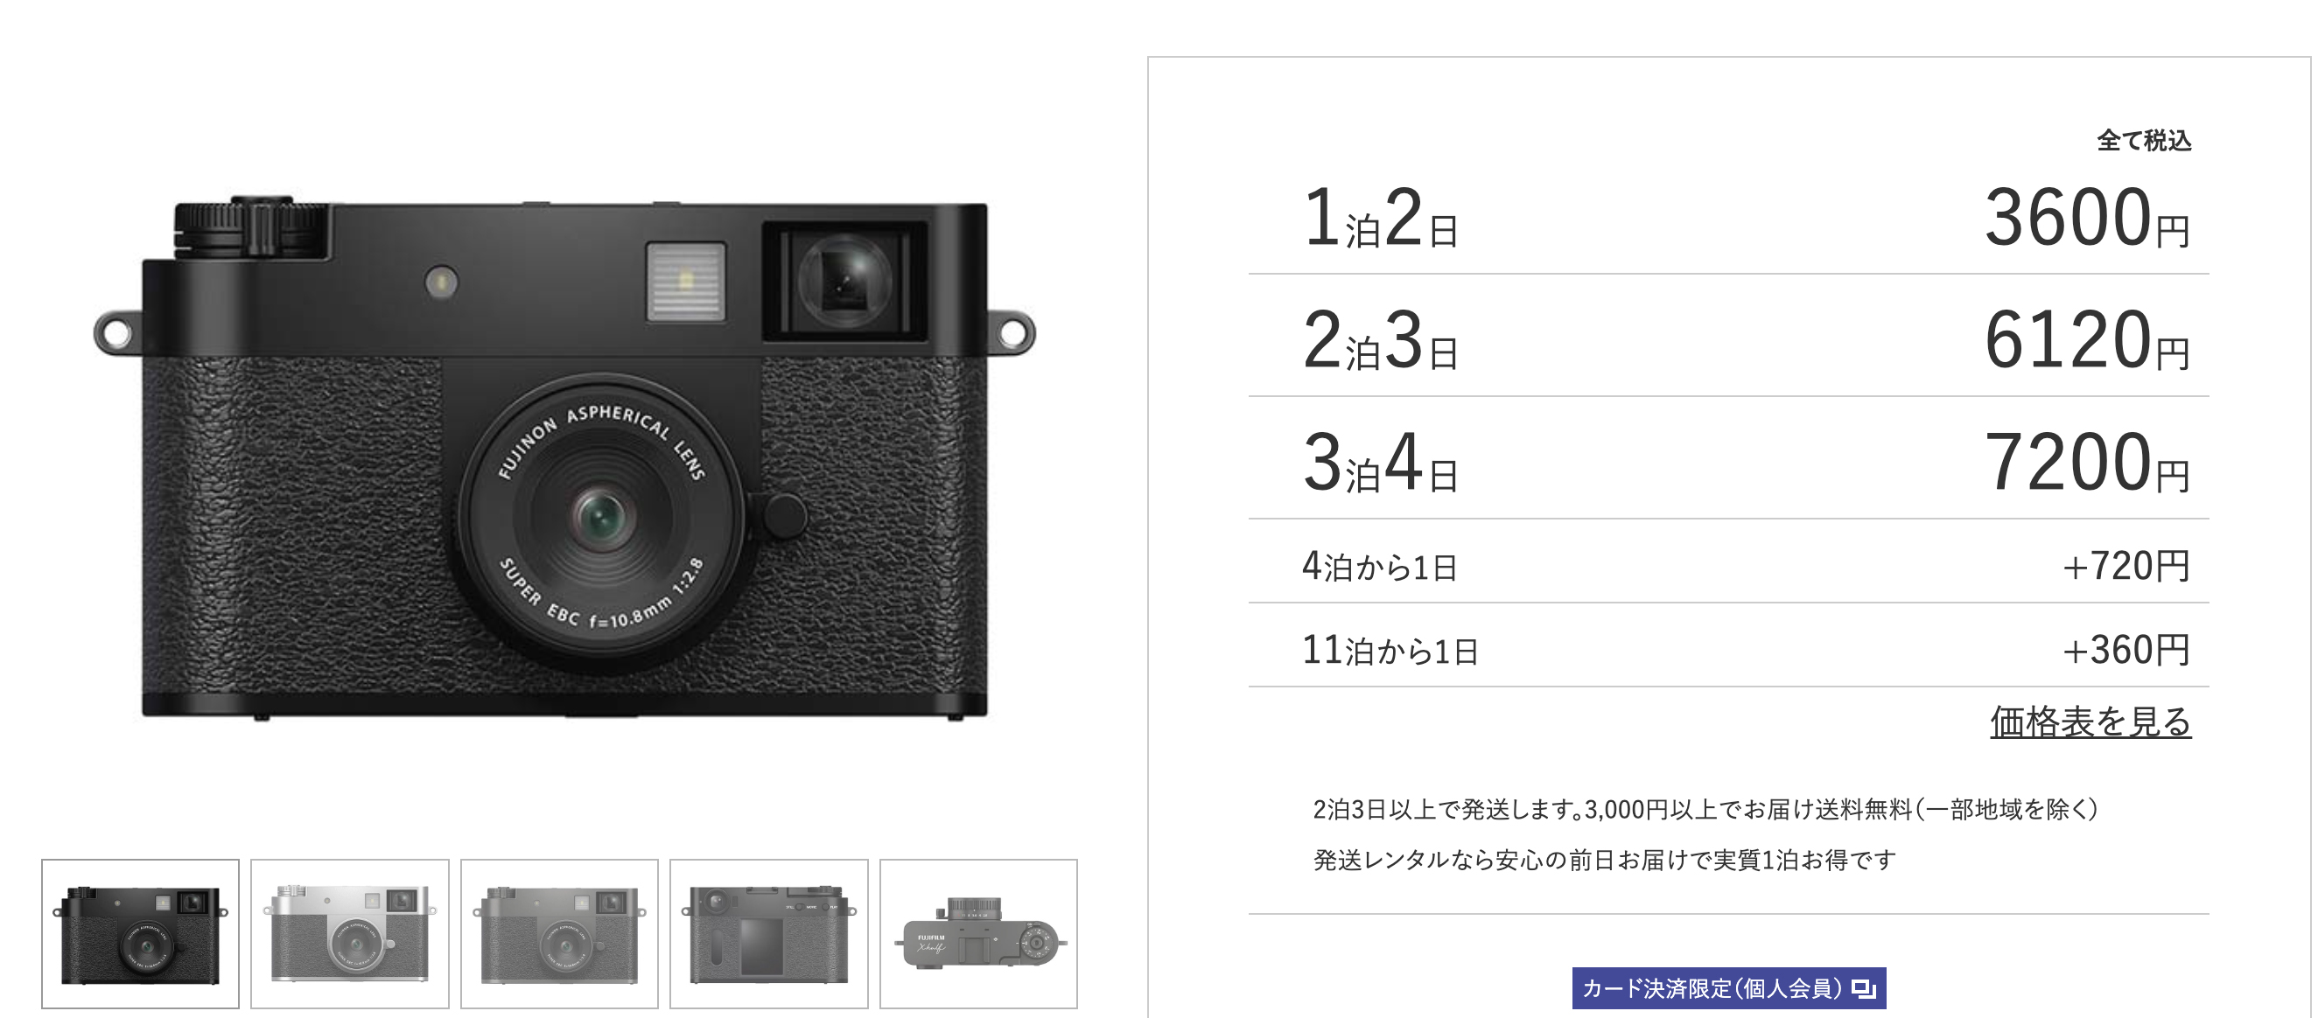Click the 6120円 price
2318x1018 pixels.
click(2087, 340)
